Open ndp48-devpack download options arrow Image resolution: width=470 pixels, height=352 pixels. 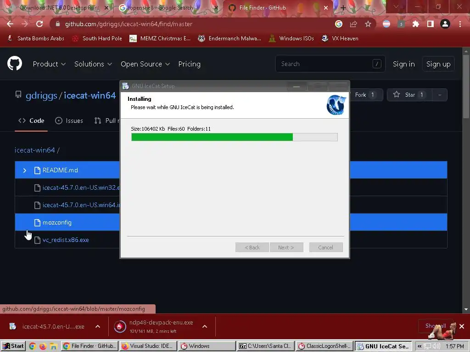205,326
